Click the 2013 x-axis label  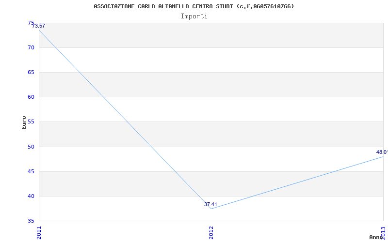[x=383, y=233]
